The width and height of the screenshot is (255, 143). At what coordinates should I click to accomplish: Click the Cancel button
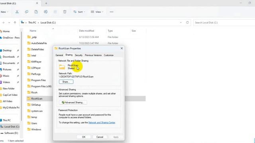point(100,137)
